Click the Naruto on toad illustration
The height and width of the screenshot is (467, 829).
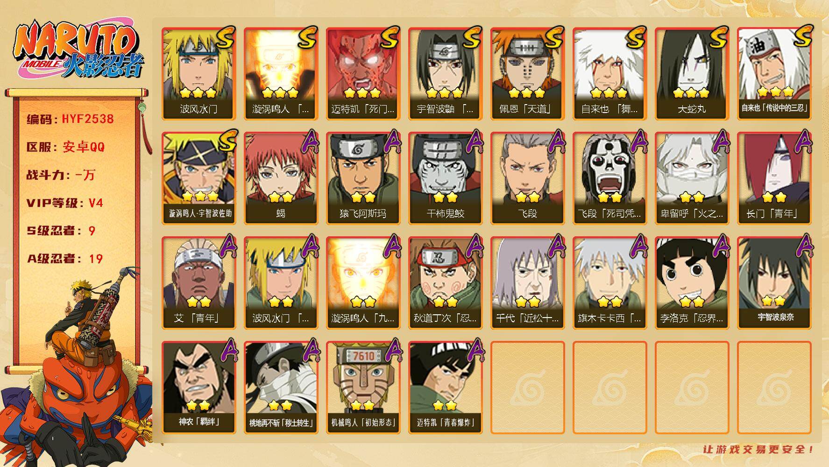click(x=77, y=369)
